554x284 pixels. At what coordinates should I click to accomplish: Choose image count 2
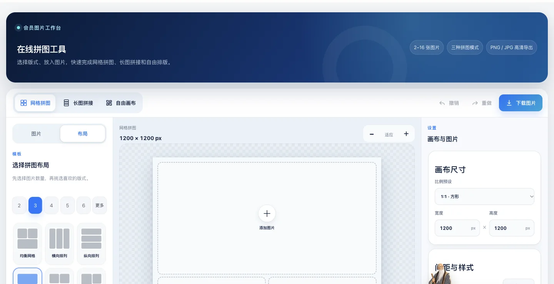pyautogui.click(x=19, y=205)
